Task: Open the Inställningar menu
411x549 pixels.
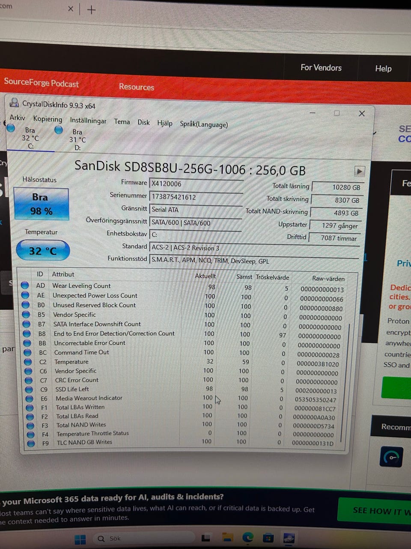Action: (x=88, y=121)
